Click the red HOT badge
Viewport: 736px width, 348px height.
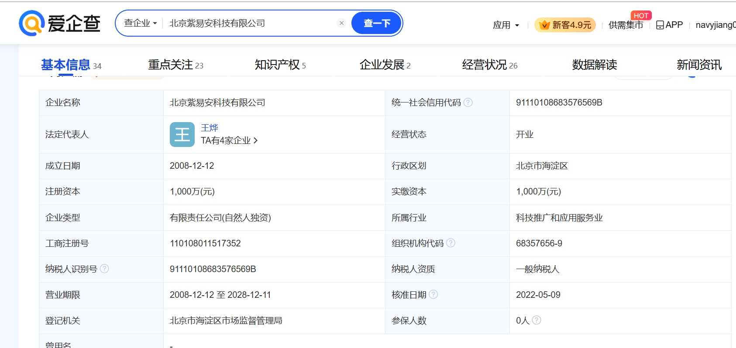tap(641, 15)
